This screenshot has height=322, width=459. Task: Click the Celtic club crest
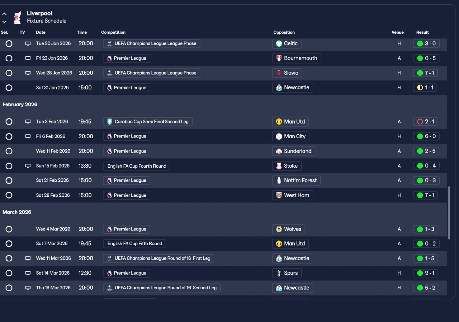(x=279, y=44)
